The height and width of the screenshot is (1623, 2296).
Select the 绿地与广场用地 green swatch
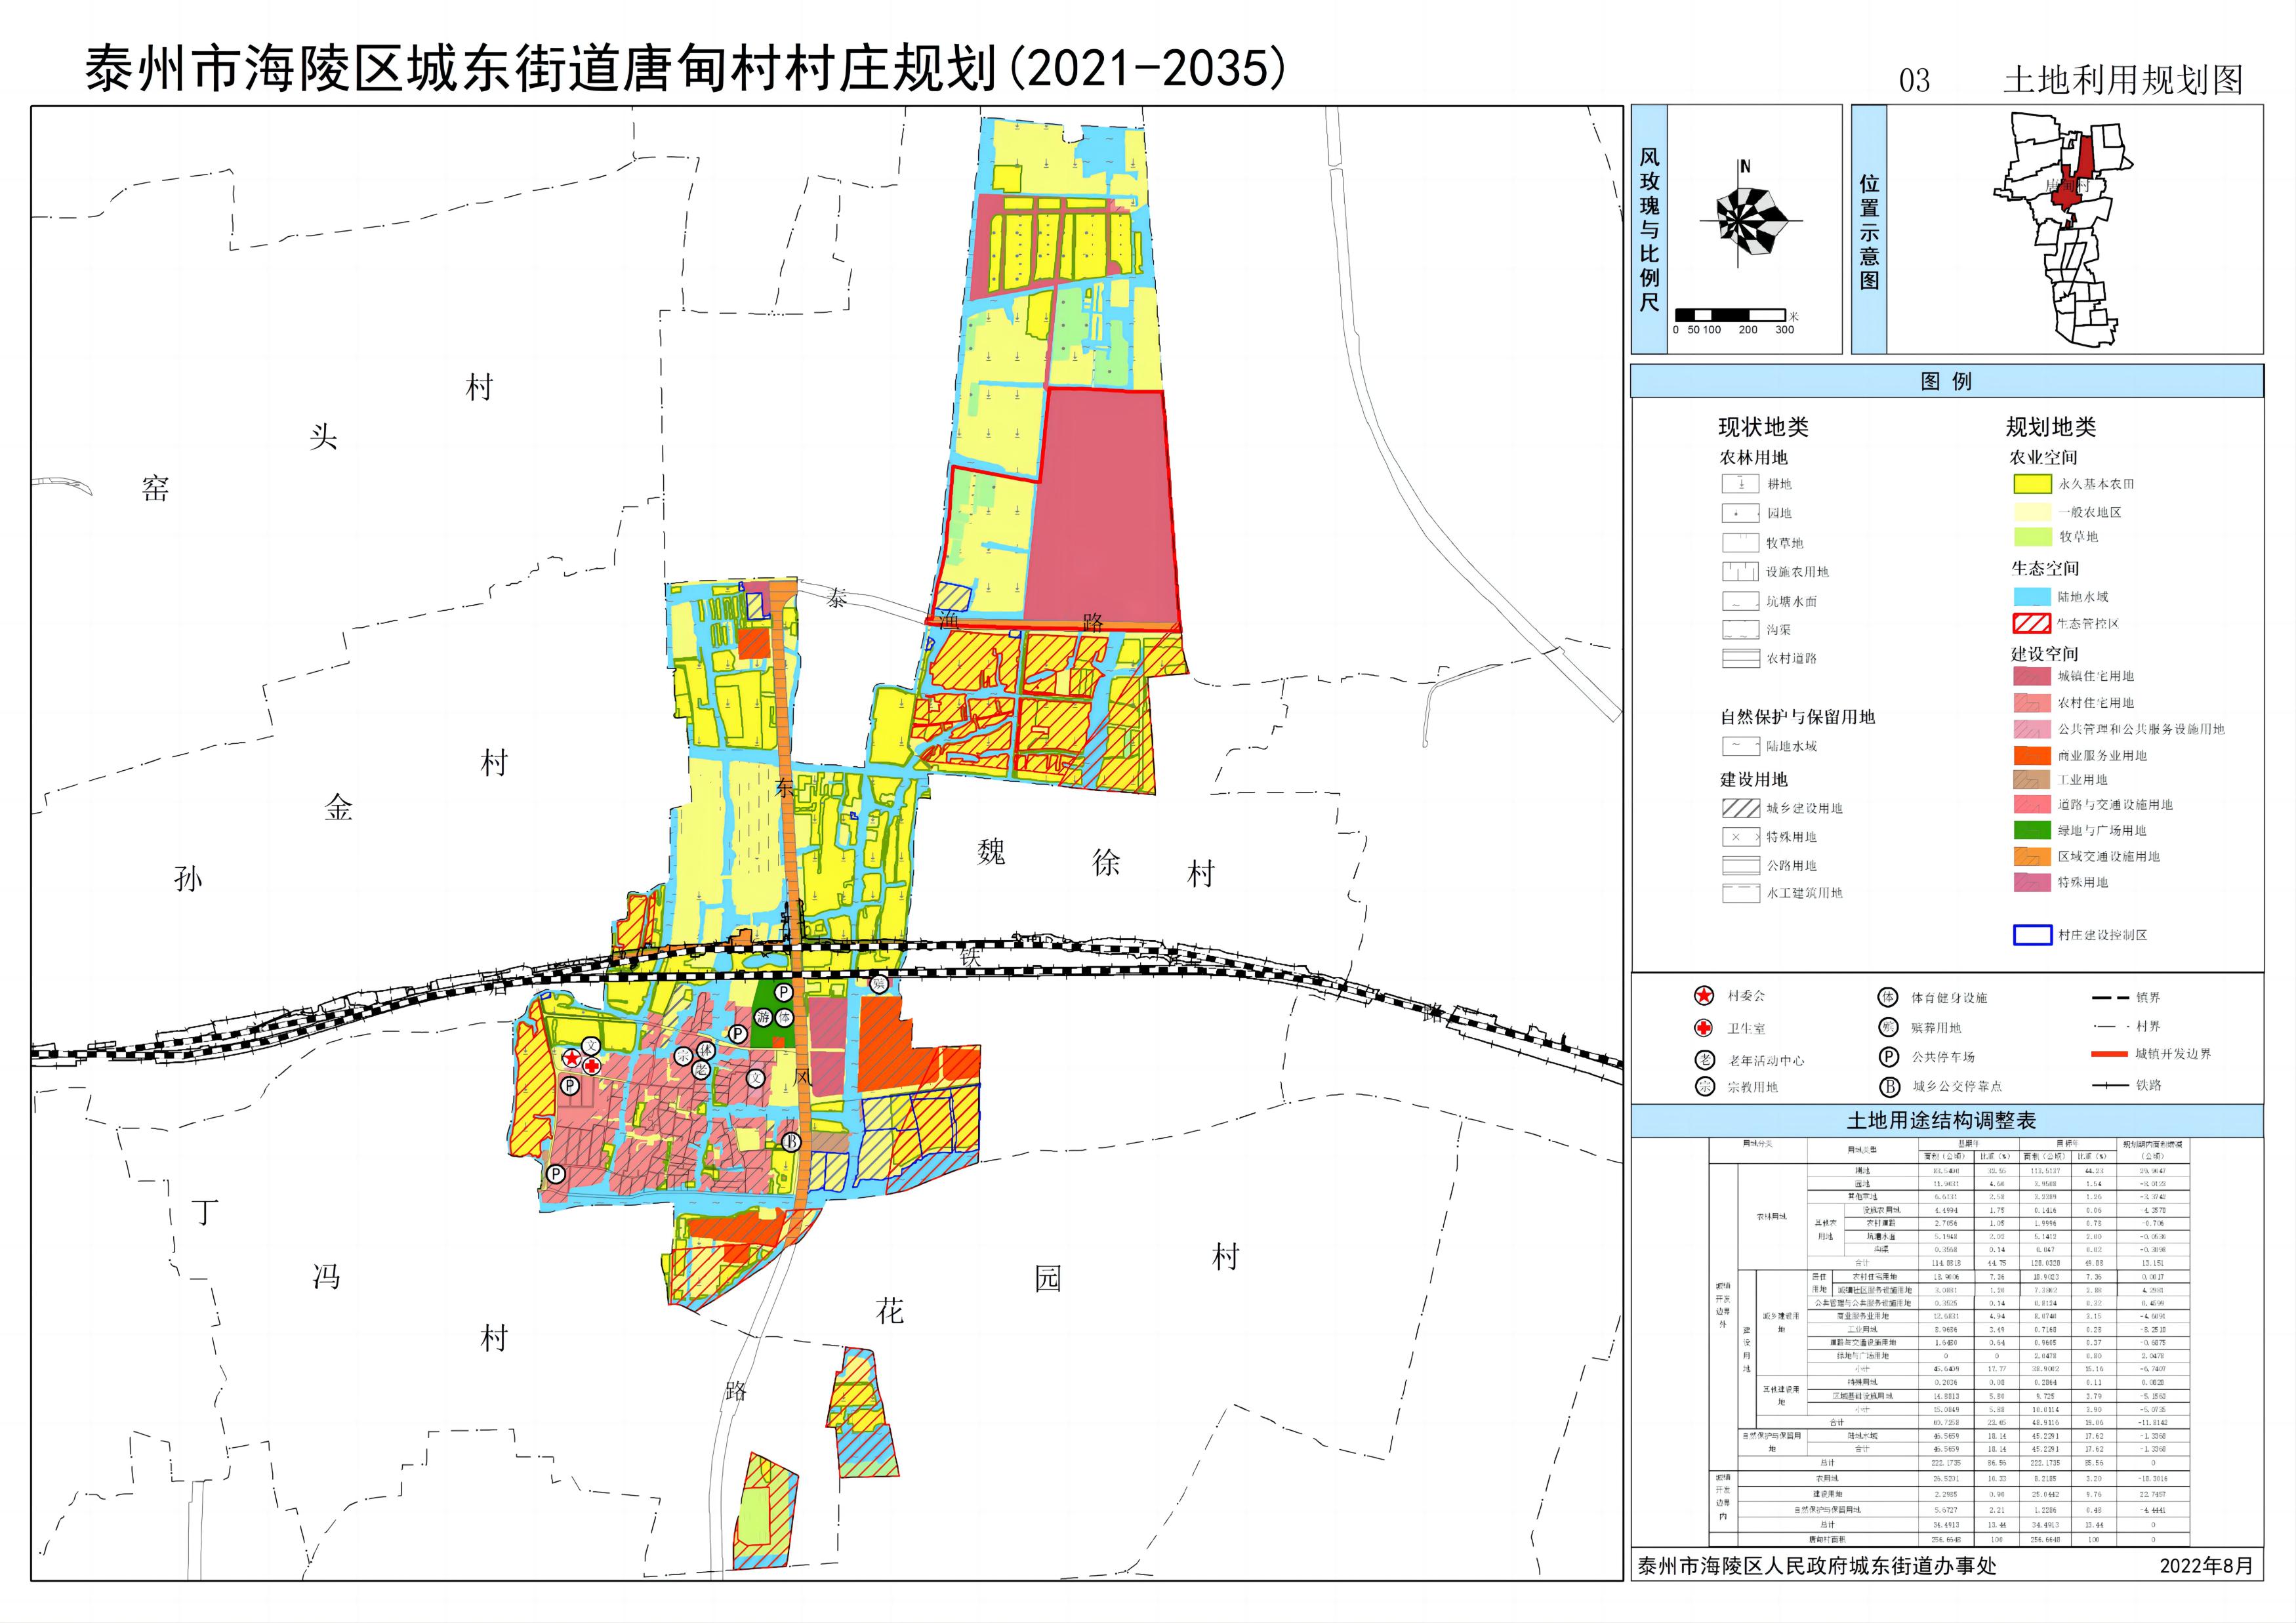pos(2032,830)
